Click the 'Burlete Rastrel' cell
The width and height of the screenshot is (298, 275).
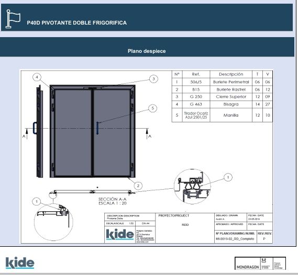point(231,89)
